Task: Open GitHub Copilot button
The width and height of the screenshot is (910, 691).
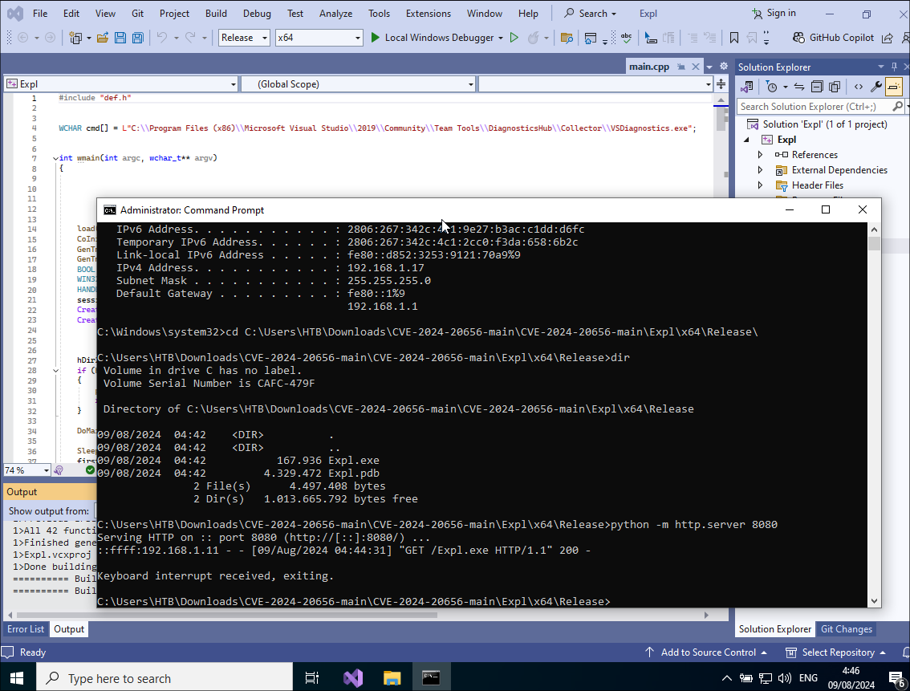Action: click(x=833, y=38)
